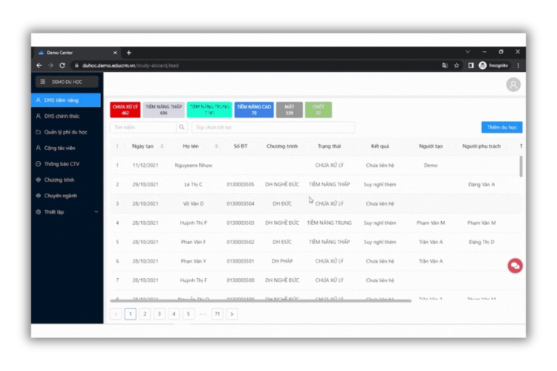Click the search magnifier icon beside Tìm kiếm
Screen dimensions: 557x371
[x=182, y=128]
